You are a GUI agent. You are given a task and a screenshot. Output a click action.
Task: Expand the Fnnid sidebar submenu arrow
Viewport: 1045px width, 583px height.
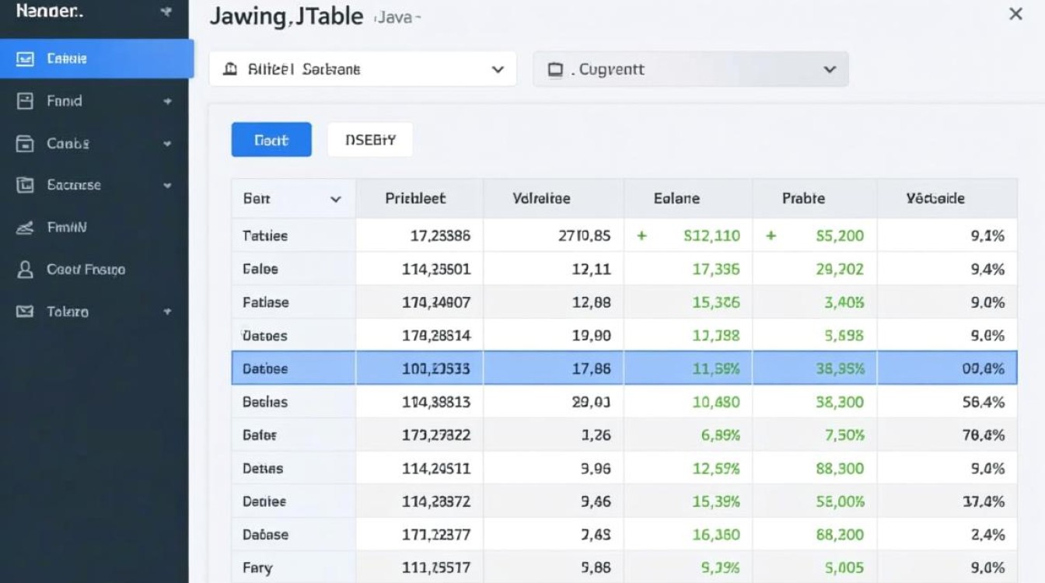point(167,101)
